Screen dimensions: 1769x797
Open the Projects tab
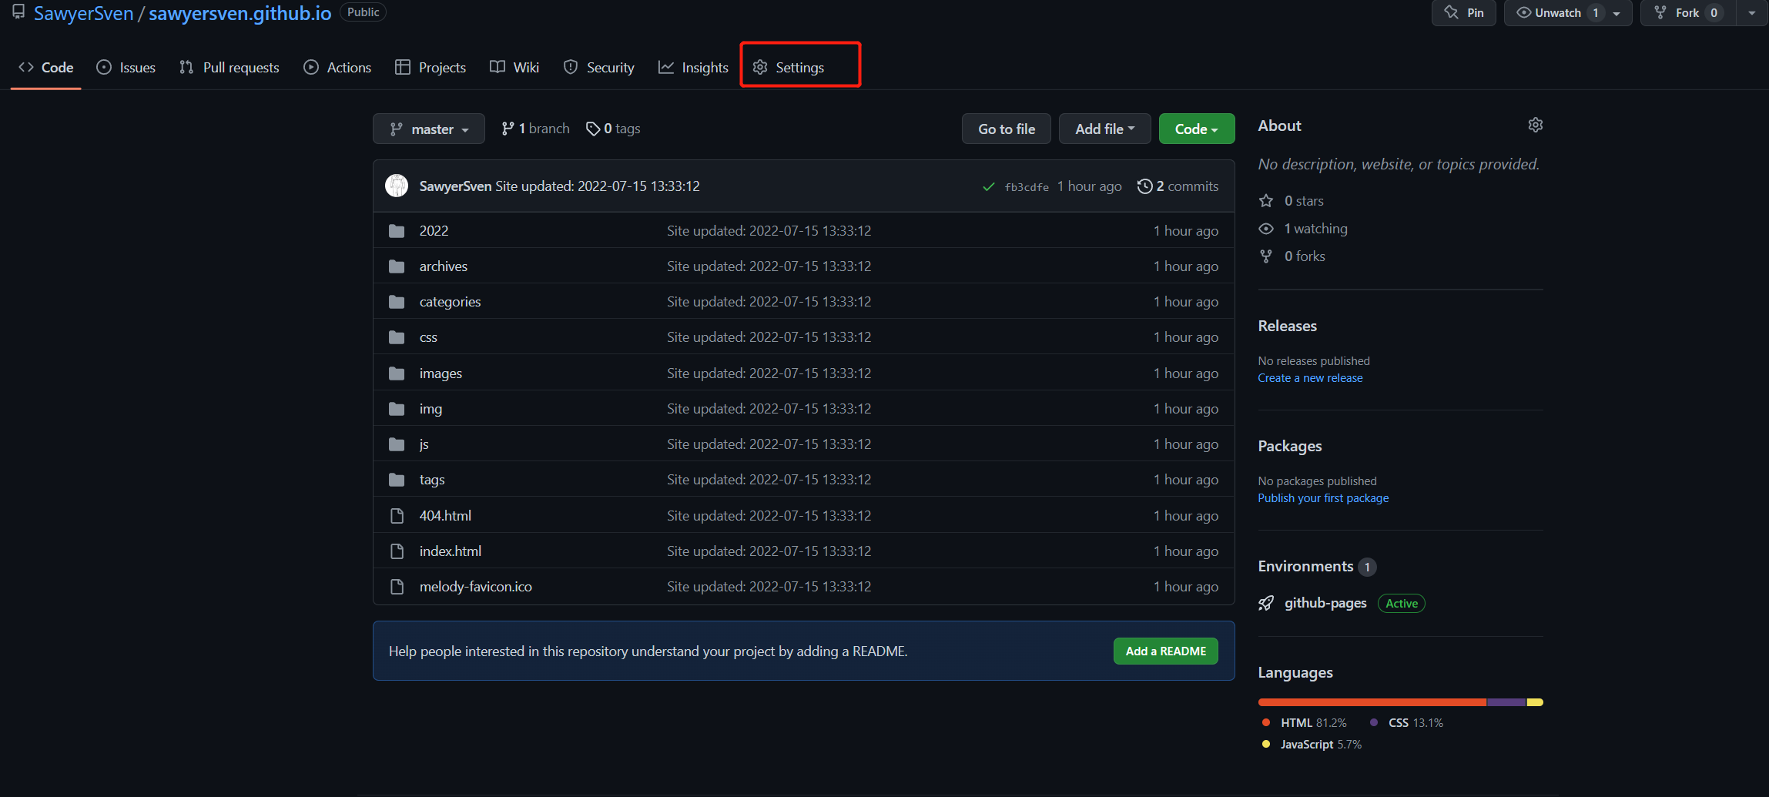431,67
